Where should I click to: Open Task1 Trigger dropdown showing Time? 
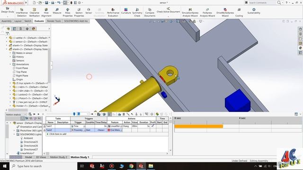click(x=84, y=126)
